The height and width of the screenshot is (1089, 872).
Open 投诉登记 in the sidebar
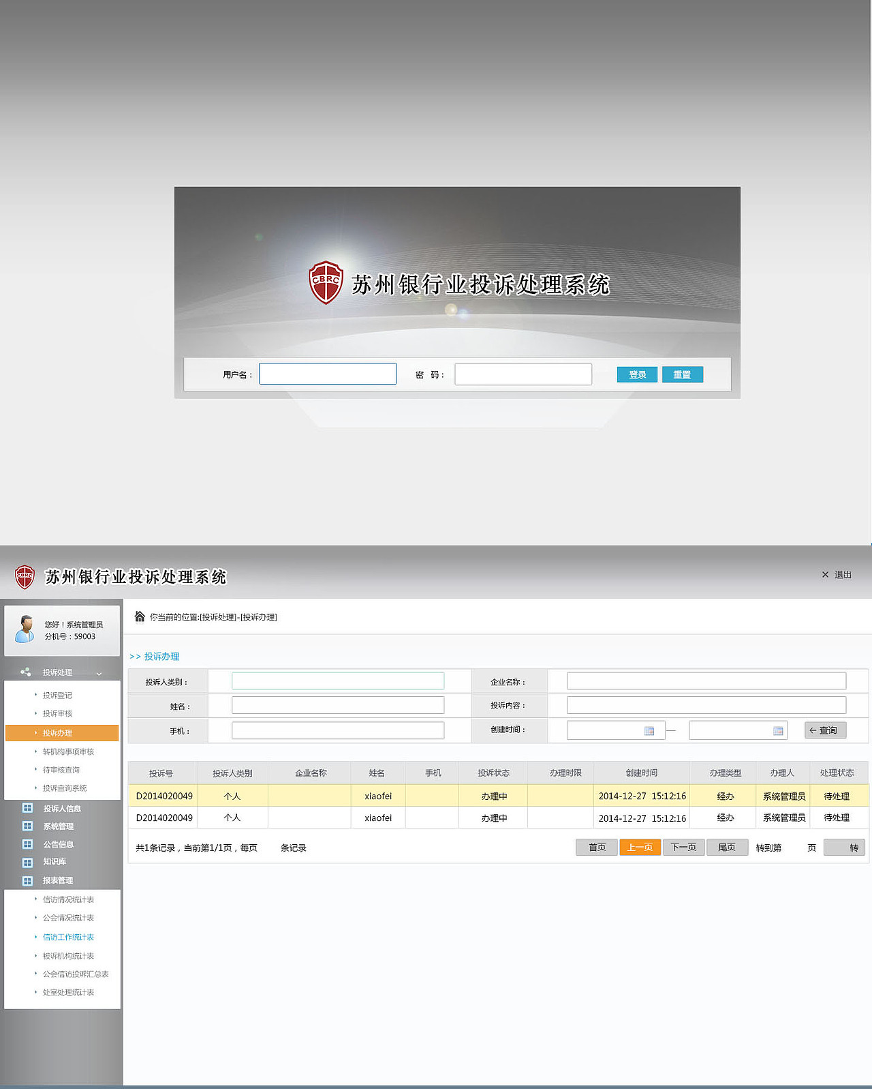[57, 695]
